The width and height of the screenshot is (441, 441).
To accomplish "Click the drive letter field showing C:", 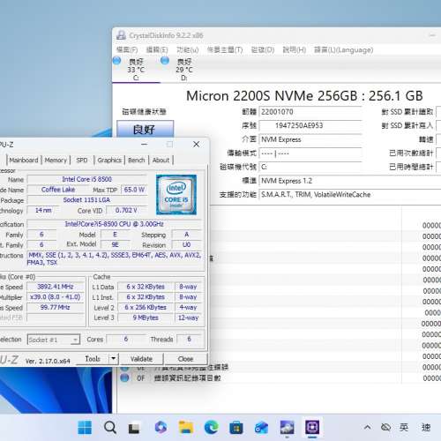I will coord(310,167).
